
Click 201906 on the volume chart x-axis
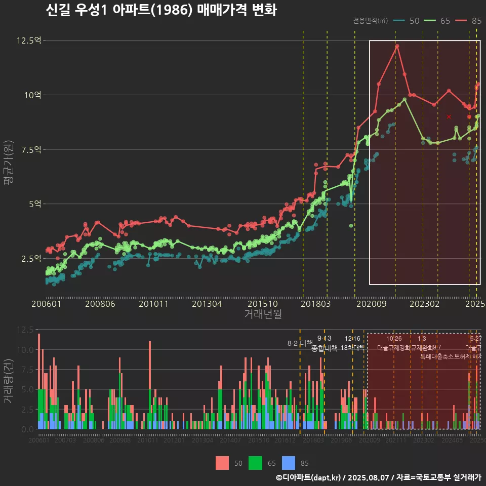[341, 440]
